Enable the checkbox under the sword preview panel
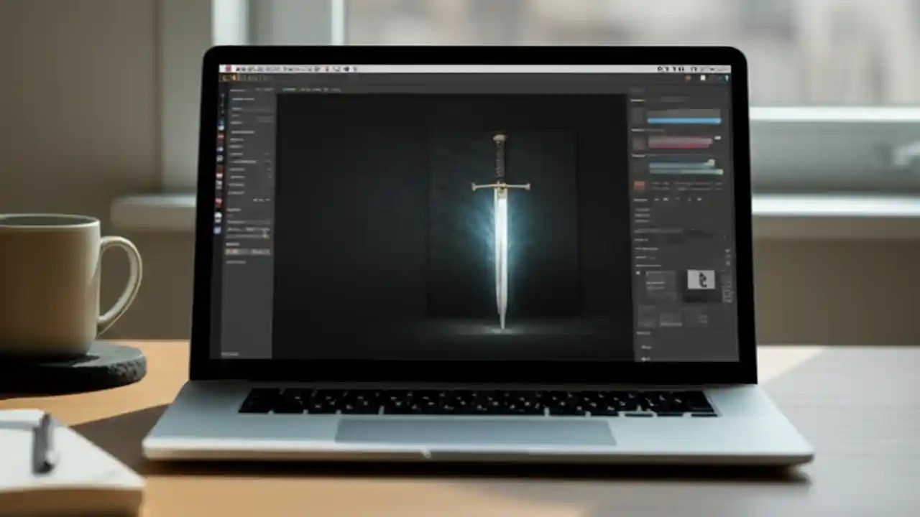 pyautogui.click(x=638, y=273)
